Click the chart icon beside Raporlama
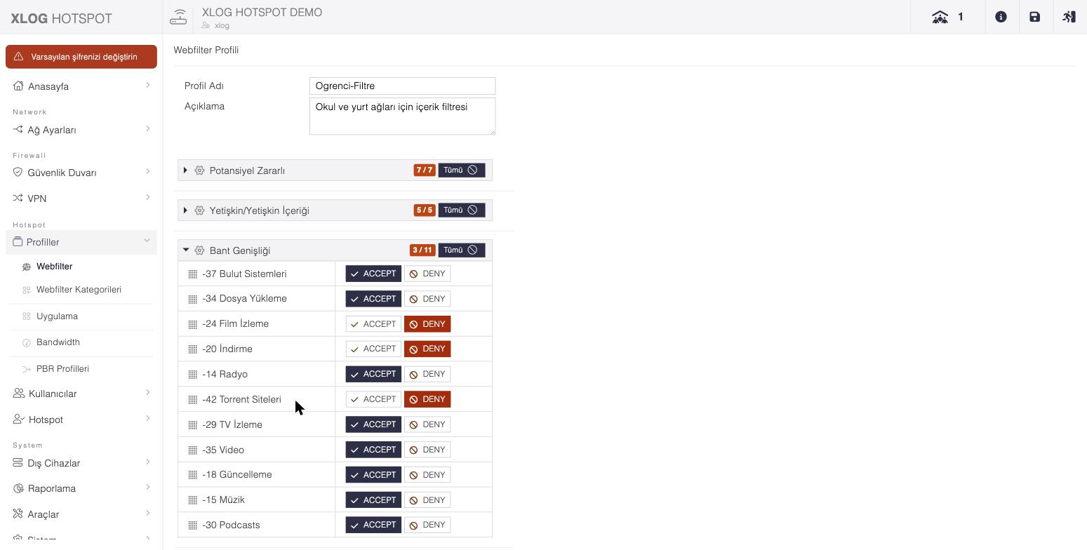1087x550 pixels. [18, 488]
